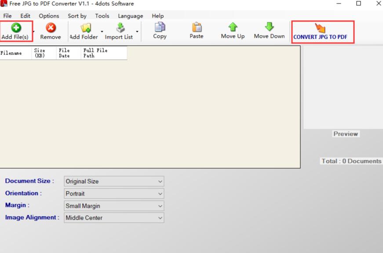
Task: Sort list by Size (KB) column header
Action: [x=44, y=53]
